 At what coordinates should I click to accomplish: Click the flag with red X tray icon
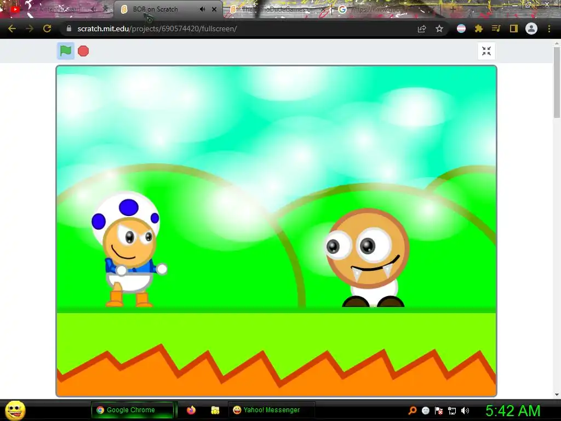tap(439, 410)
